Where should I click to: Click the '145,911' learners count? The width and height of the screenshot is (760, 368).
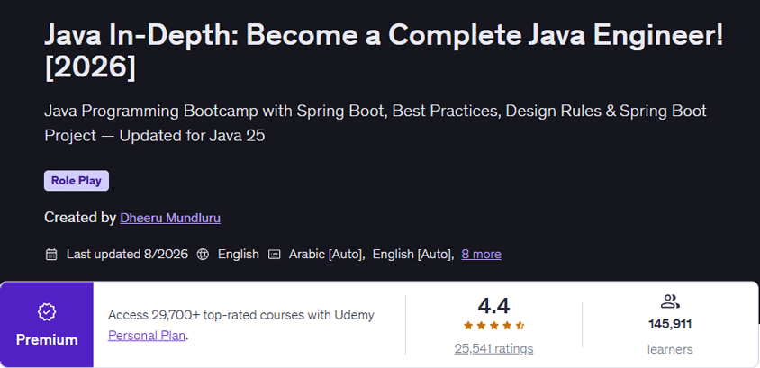point(670,324)
